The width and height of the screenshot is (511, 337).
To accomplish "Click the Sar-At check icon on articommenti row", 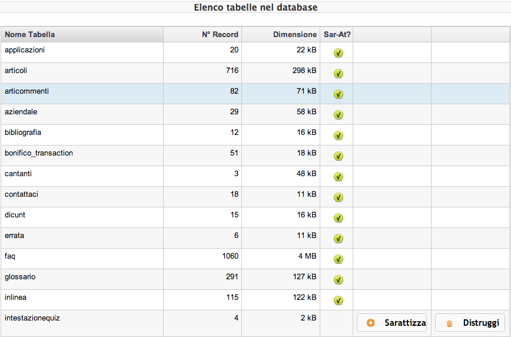I will click(x=339, y=94).
